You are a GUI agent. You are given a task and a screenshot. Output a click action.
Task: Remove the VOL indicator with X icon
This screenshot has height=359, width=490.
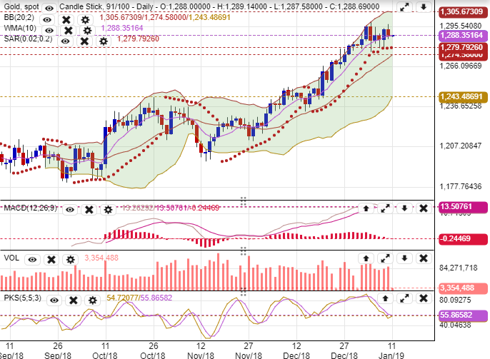(51, 259)
